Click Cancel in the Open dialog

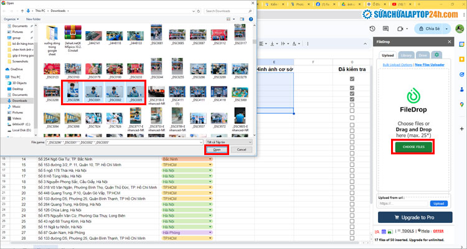pyautogui.click(x=242, y=149)
